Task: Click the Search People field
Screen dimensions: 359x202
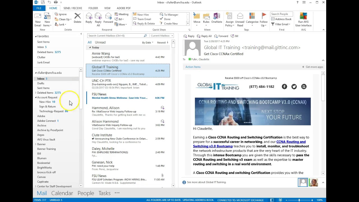Action: (282, 14)
